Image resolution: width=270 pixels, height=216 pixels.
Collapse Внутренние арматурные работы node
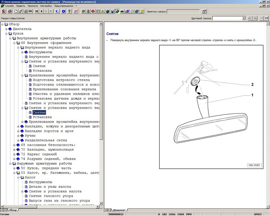click(x=10, y=38)
